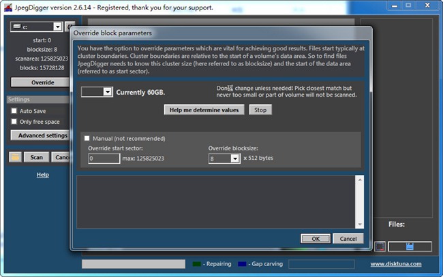Viewport: 443px width, 277px height.
Task: Open the drive selection dropdown showing c:
Action: point(57,27)
